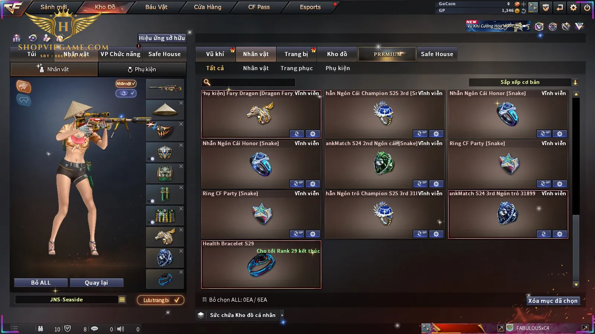Switch to the Vũ khí tab
This screenshot has width=595, height=334.
point(215,54)
